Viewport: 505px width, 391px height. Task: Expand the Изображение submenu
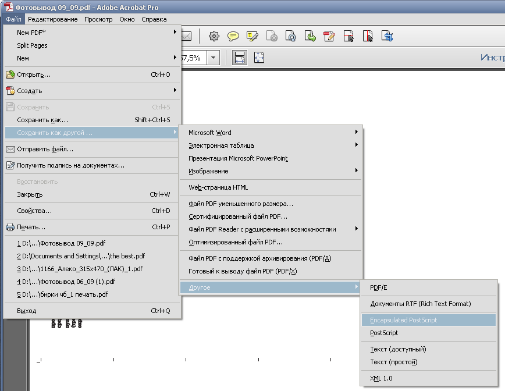click(356, 170)
